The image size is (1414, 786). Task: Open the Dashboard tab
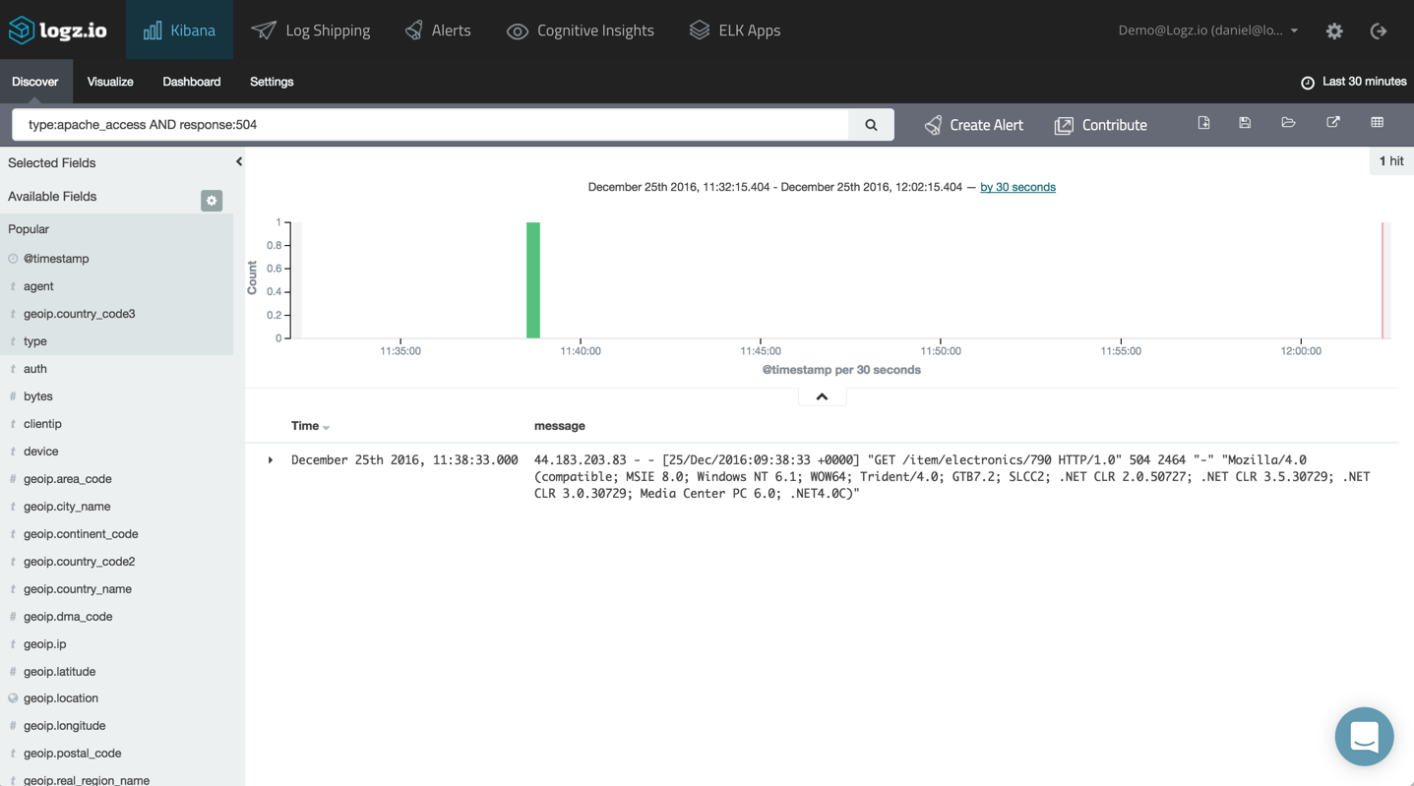click(x=191, y=82)
